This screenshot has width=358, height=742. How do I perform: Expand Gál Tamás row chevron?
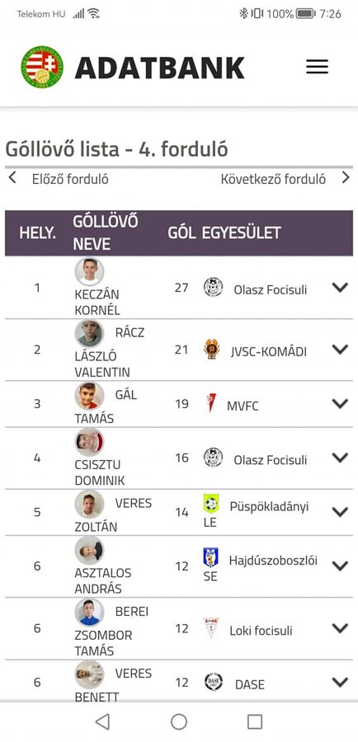point(340,404)
